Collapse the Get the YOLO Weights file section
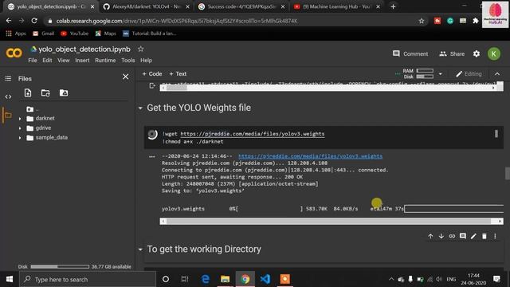The height and width of the screenshot is (287, 510). (x=140, y=108)
